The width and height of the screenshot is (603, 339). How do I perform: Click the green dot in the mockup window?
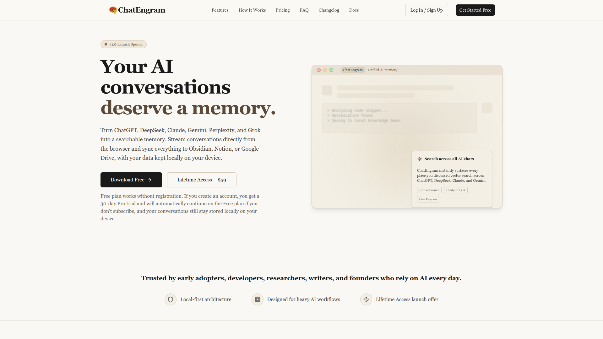point(331,70)
